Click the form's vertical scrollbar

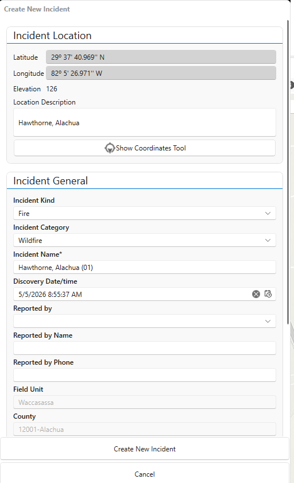click(288, 172)
